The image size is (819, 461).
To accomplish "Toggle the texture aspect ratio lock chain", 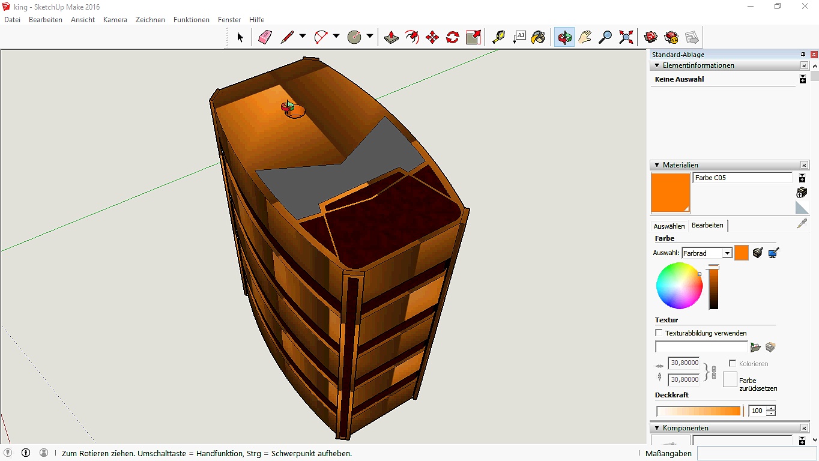I will tap(713, 372).
